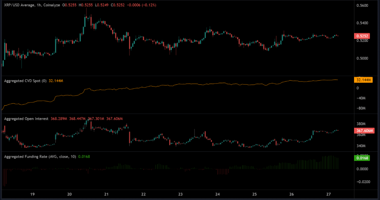Image resolution: width=380 pixels, height=200 pixels.
Task: Click the 0.5600 price axis label
Action: tap(362, 6)
